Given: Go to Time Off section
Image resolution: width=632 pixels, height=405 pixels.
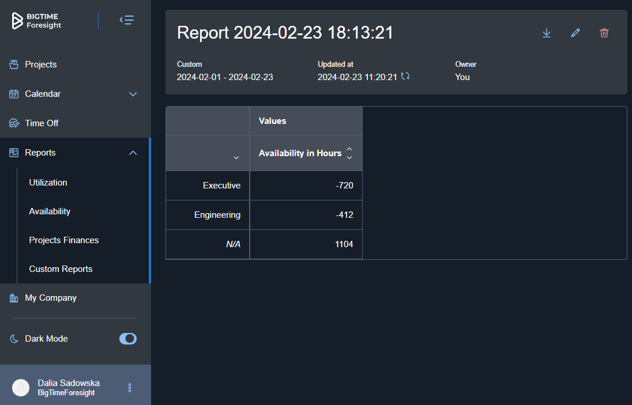Looking at the screenshot, I should click(x=42, y=123).
